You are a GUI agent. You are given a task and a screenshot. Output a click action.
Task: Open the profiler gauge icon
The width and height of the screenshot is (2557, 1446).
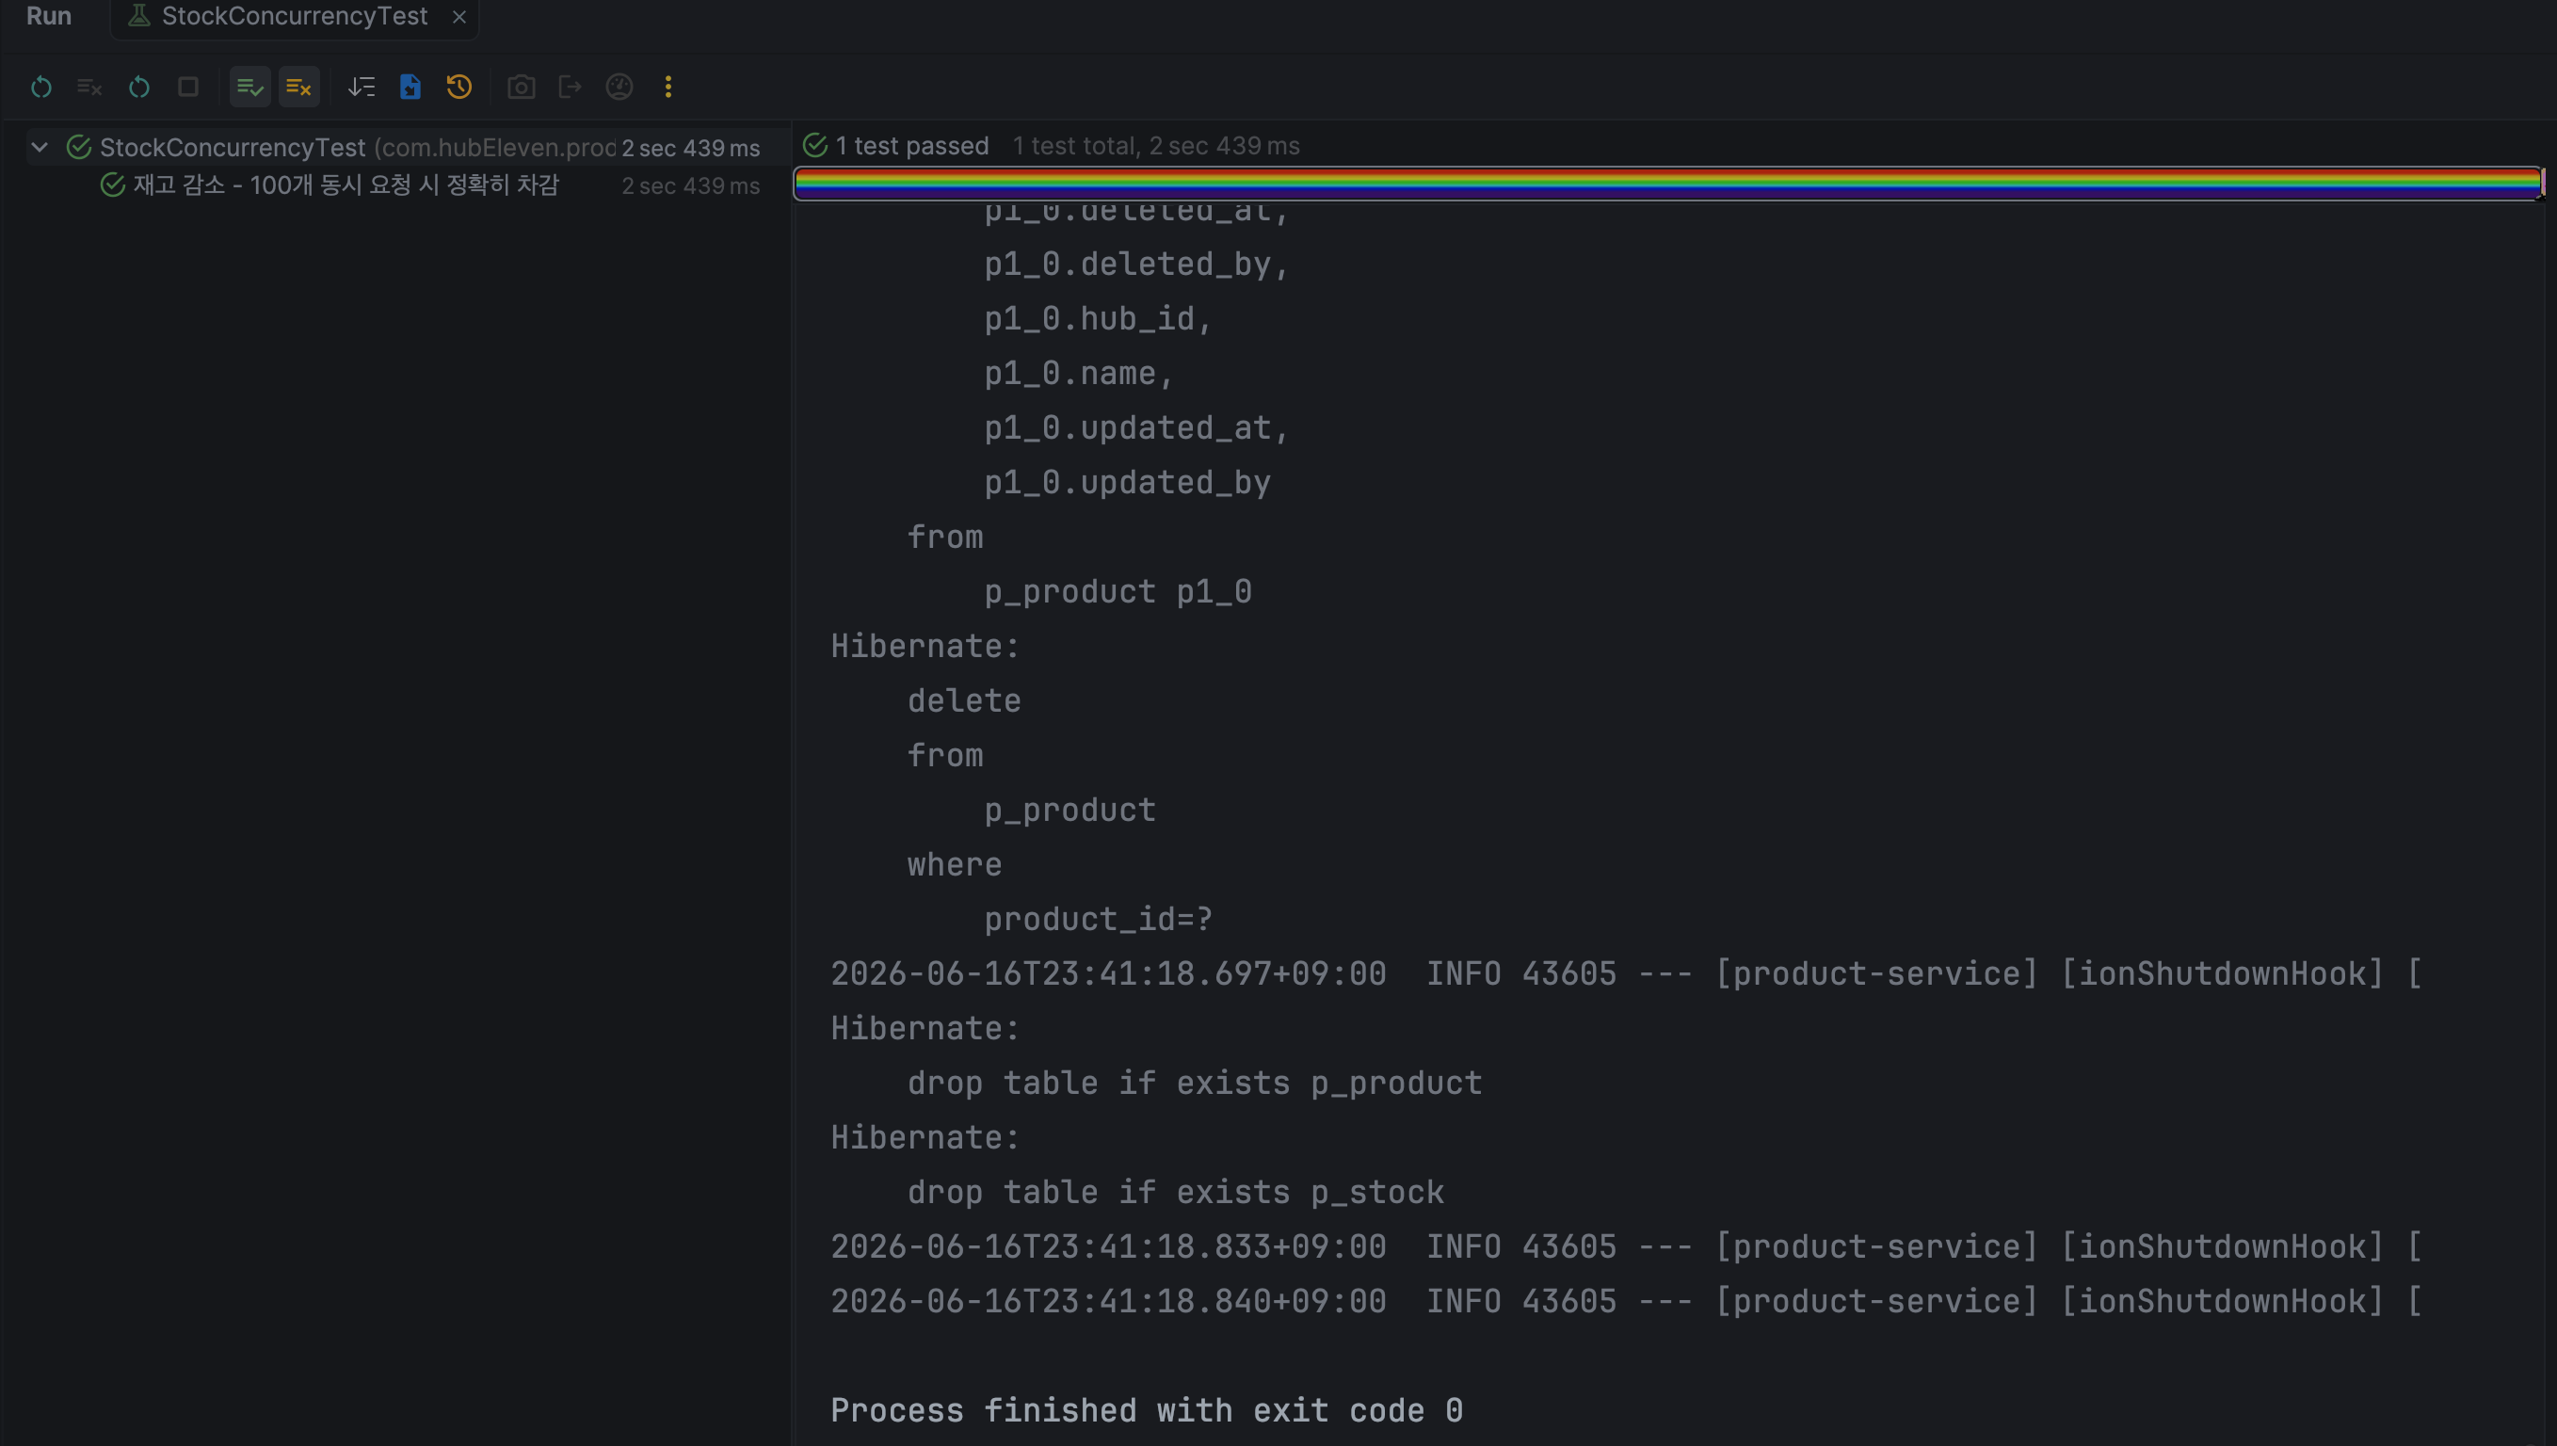pyautogui.click(x=619, y=88)
